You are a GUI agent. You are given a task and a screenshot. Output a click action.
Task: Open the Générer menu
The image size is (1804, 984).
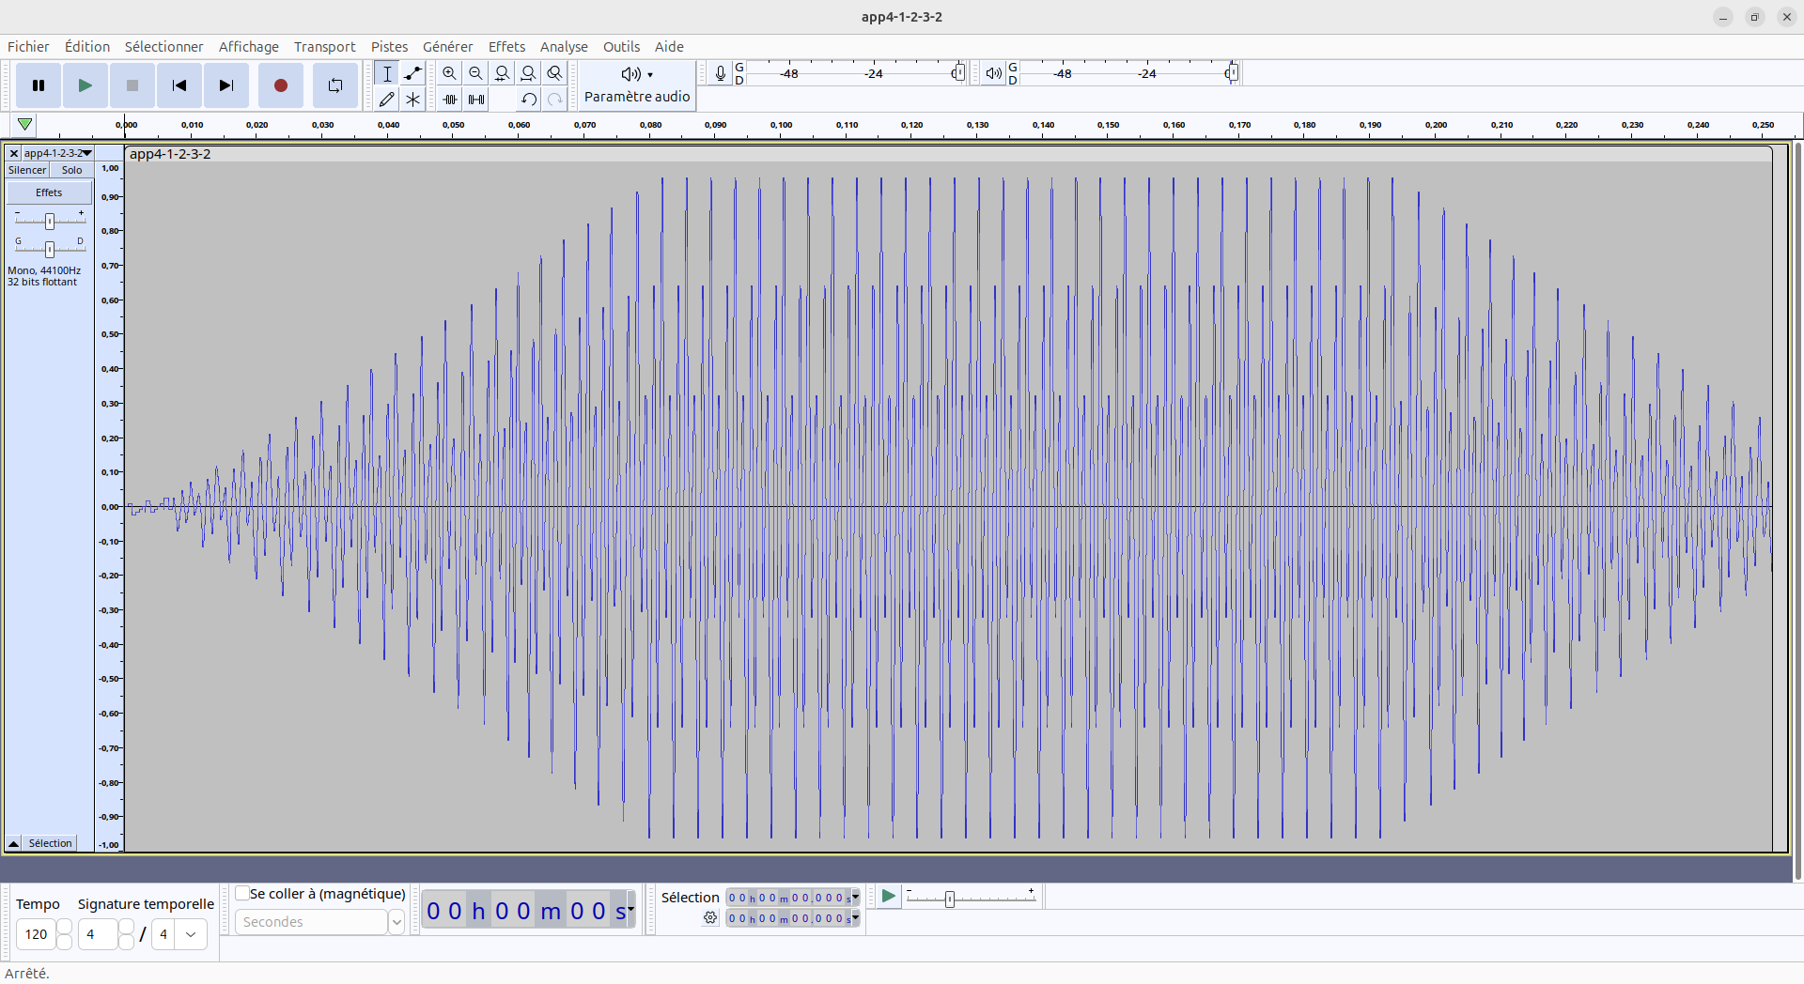pyautogui.click(x=447, y=47)
